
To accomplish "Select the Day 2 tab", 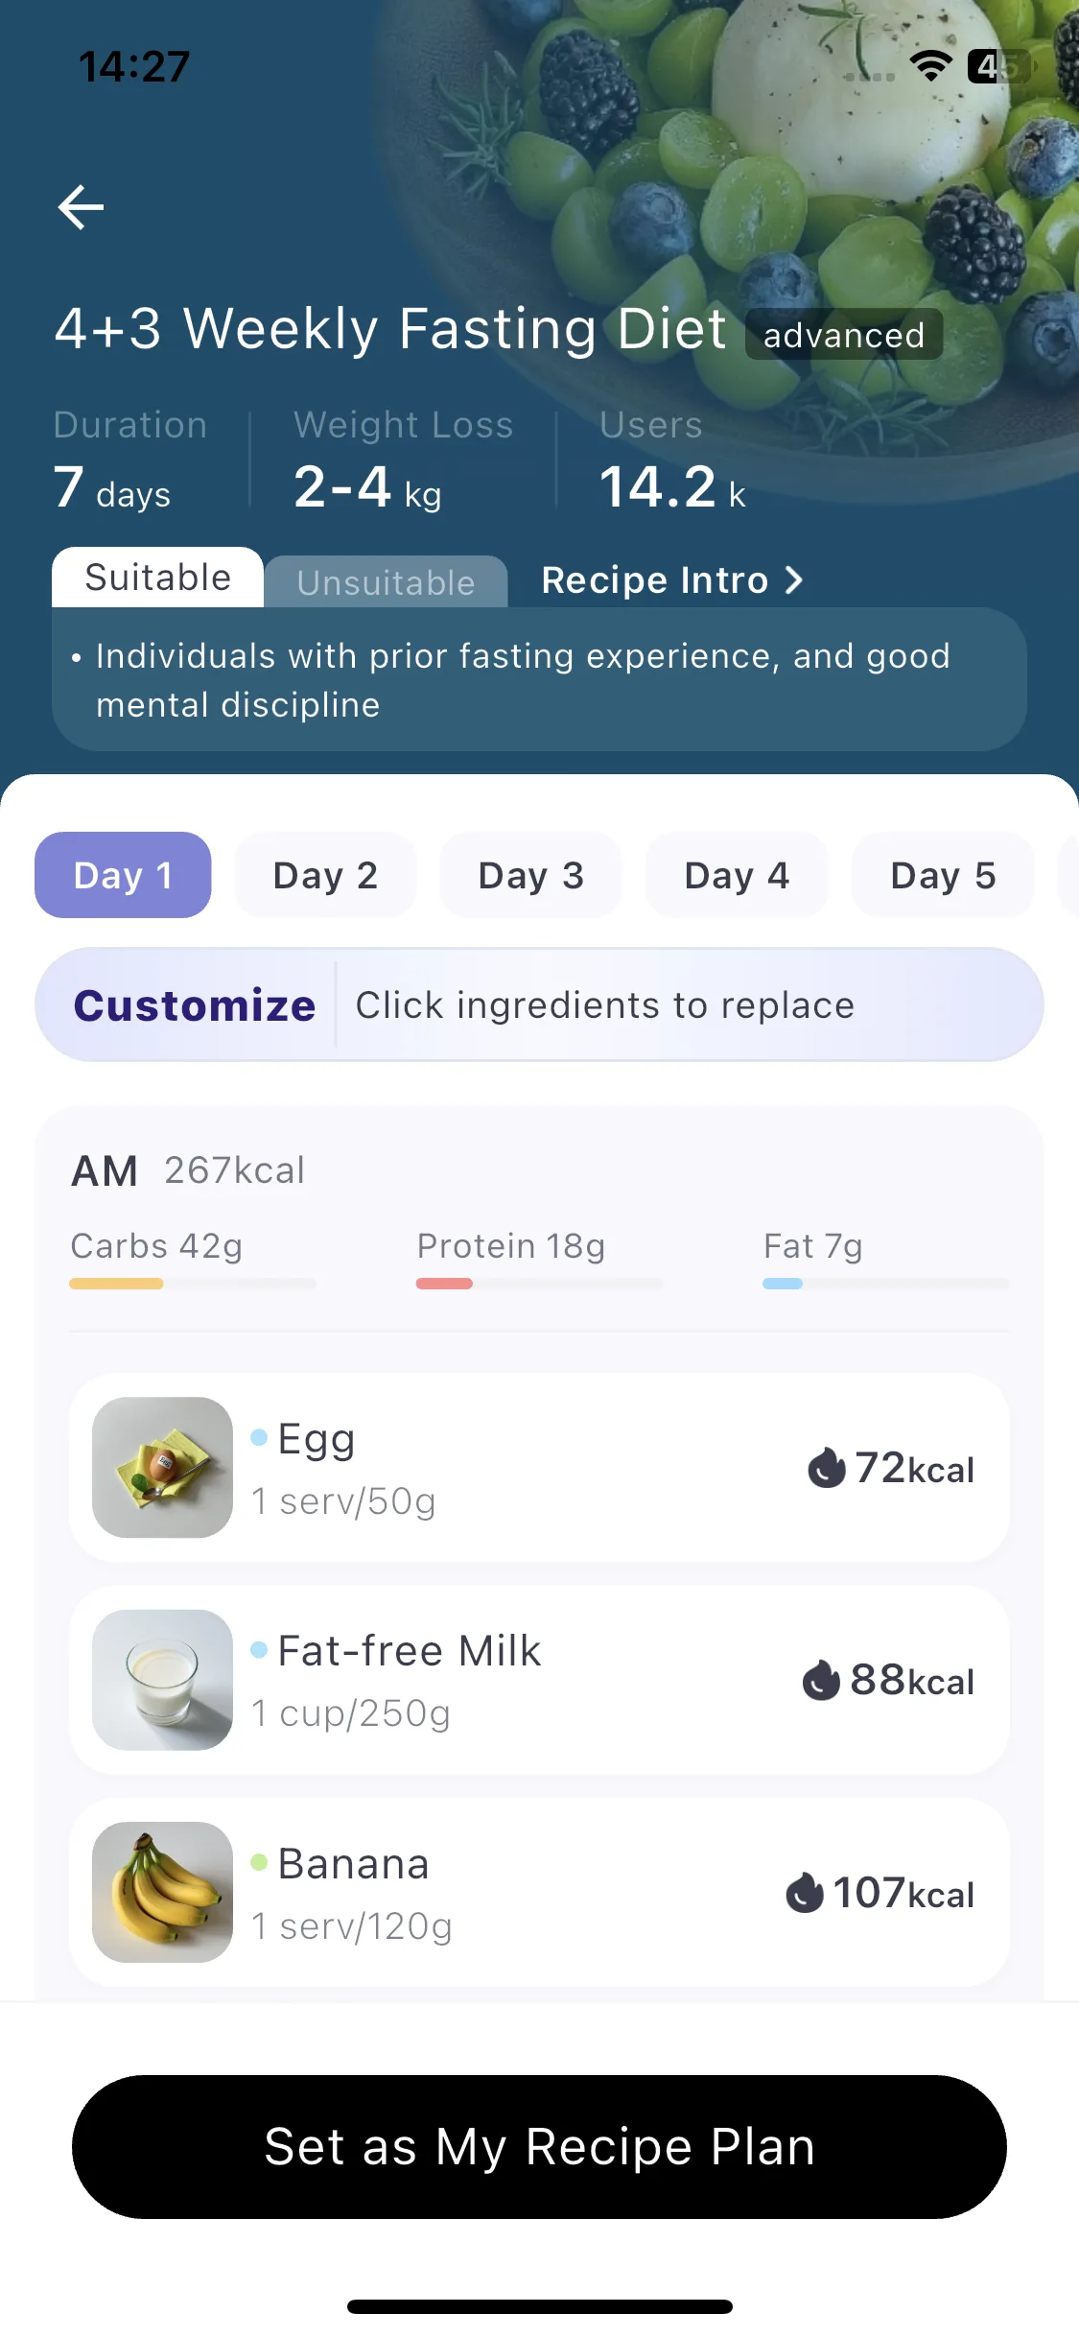I will [x=325, y=875].
